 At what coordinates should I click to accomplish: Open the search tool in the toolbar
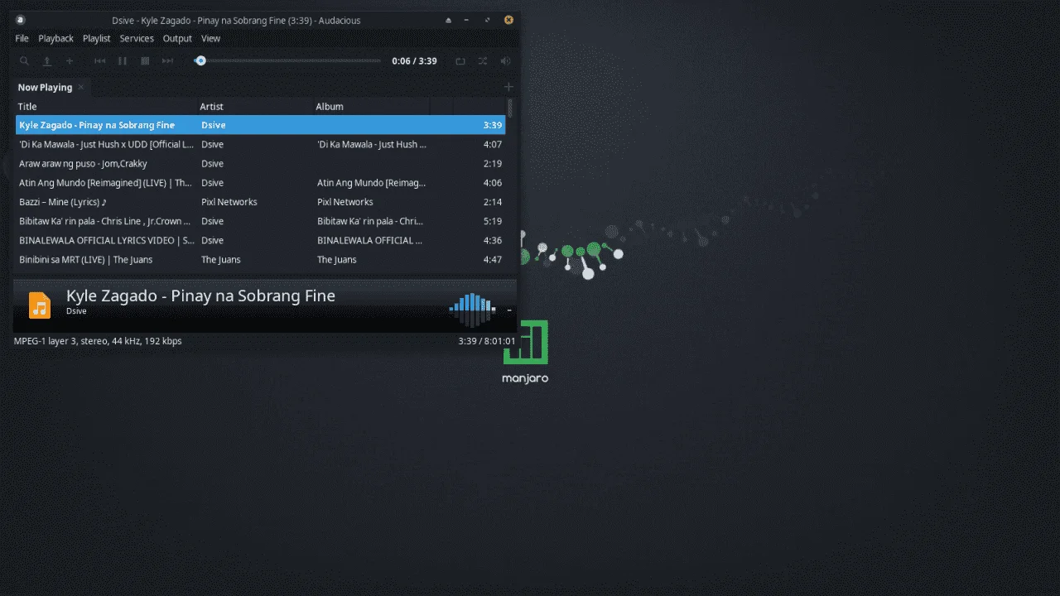24,60
